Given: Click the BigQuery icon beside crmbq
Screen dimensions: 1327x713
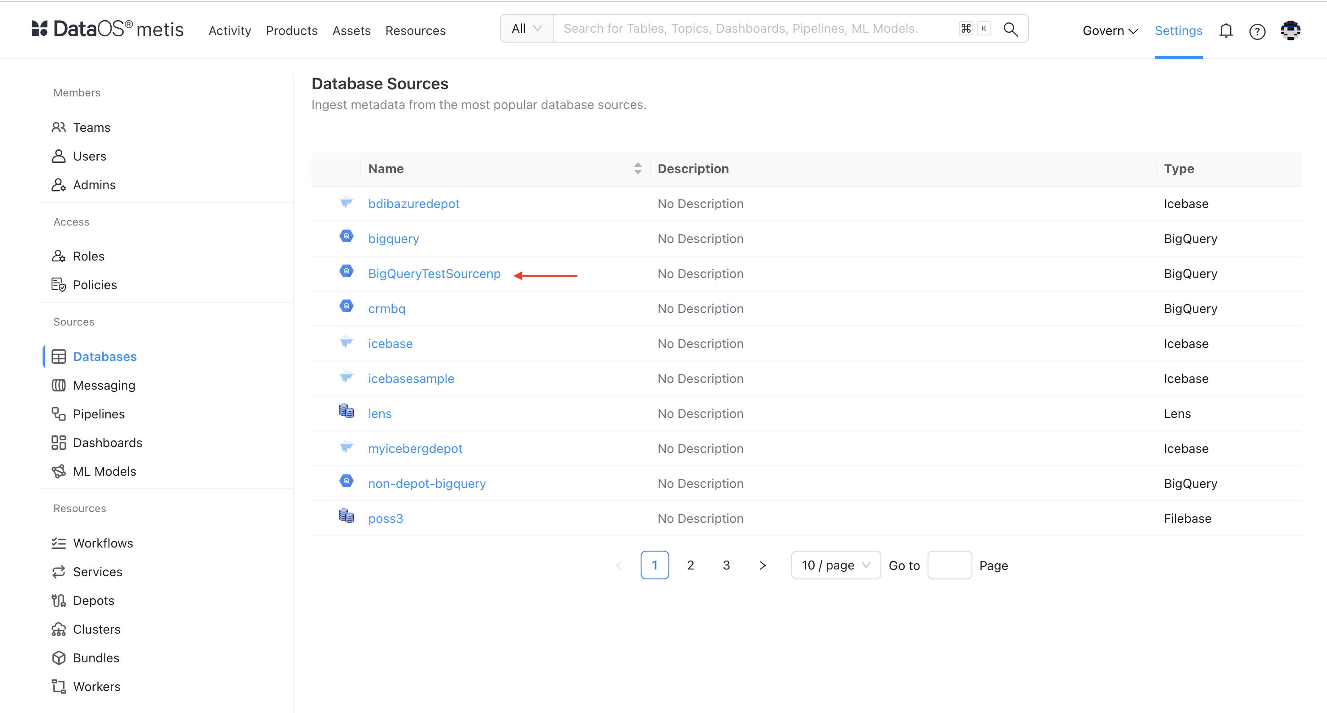Looking at the screenshot, I should click(x=346, y=306).
